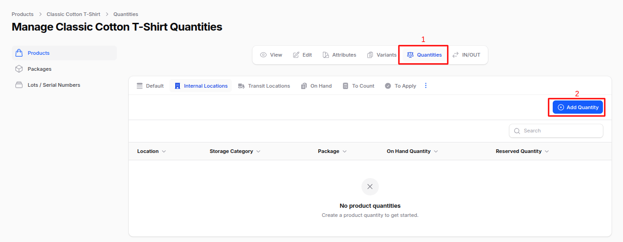Click the Packages box icon in sidebar
The image size is (623, 242).
pos(19,69)
